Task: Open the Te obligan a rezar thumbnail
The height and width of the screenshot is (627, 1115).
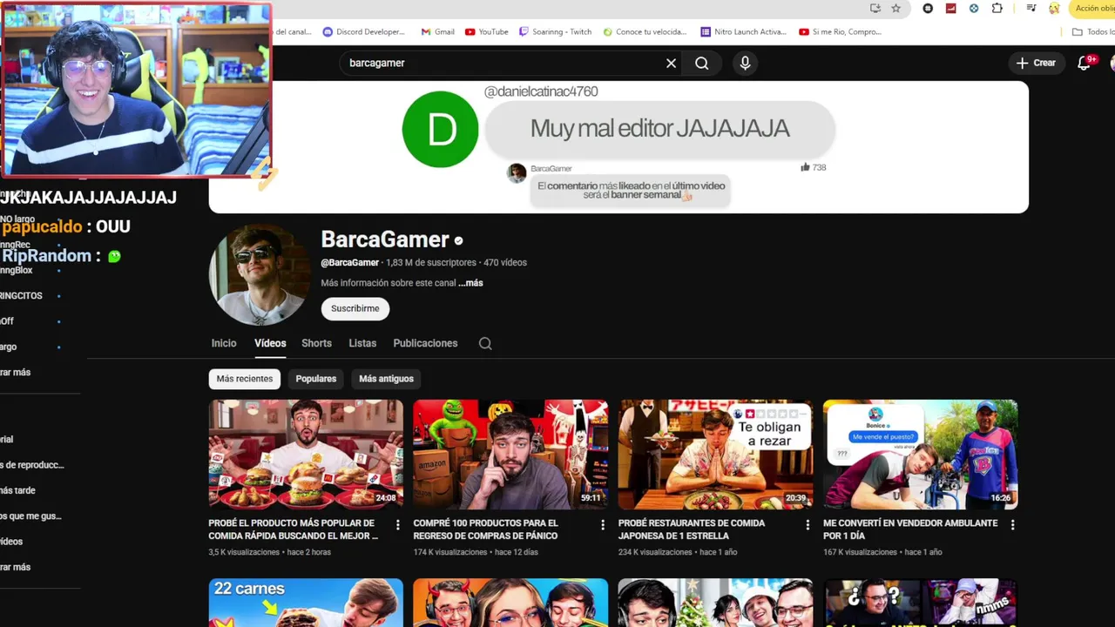Action: pos(715,454)
